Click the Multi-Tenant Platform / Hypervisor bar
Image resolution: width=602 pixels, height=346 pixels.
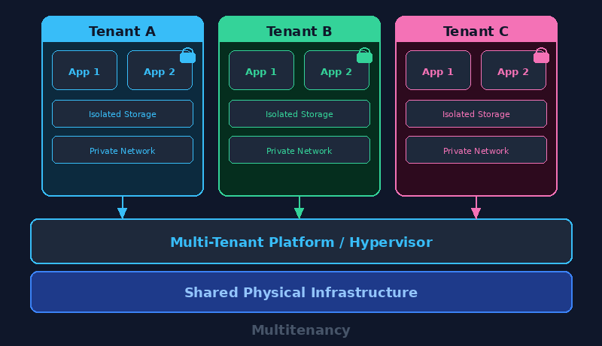[x=301, y=242]
